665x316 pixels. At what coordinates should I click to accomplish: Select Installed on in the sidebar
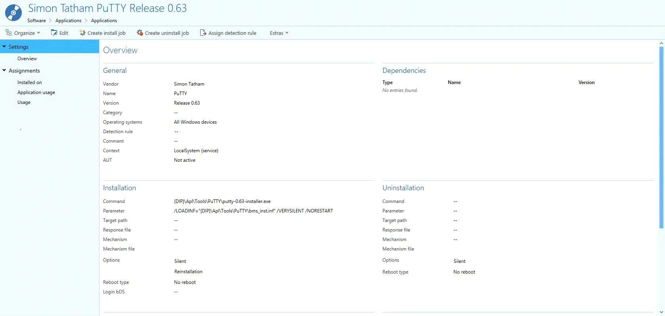click(29, 82)
